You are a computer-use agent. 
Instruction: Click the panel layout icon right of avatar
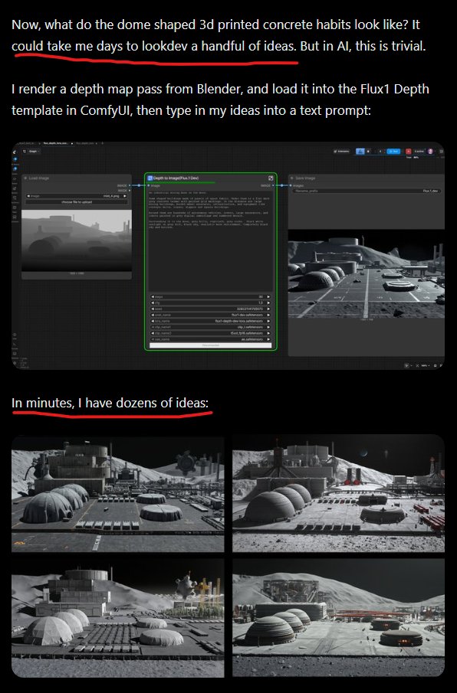[441, 151]
